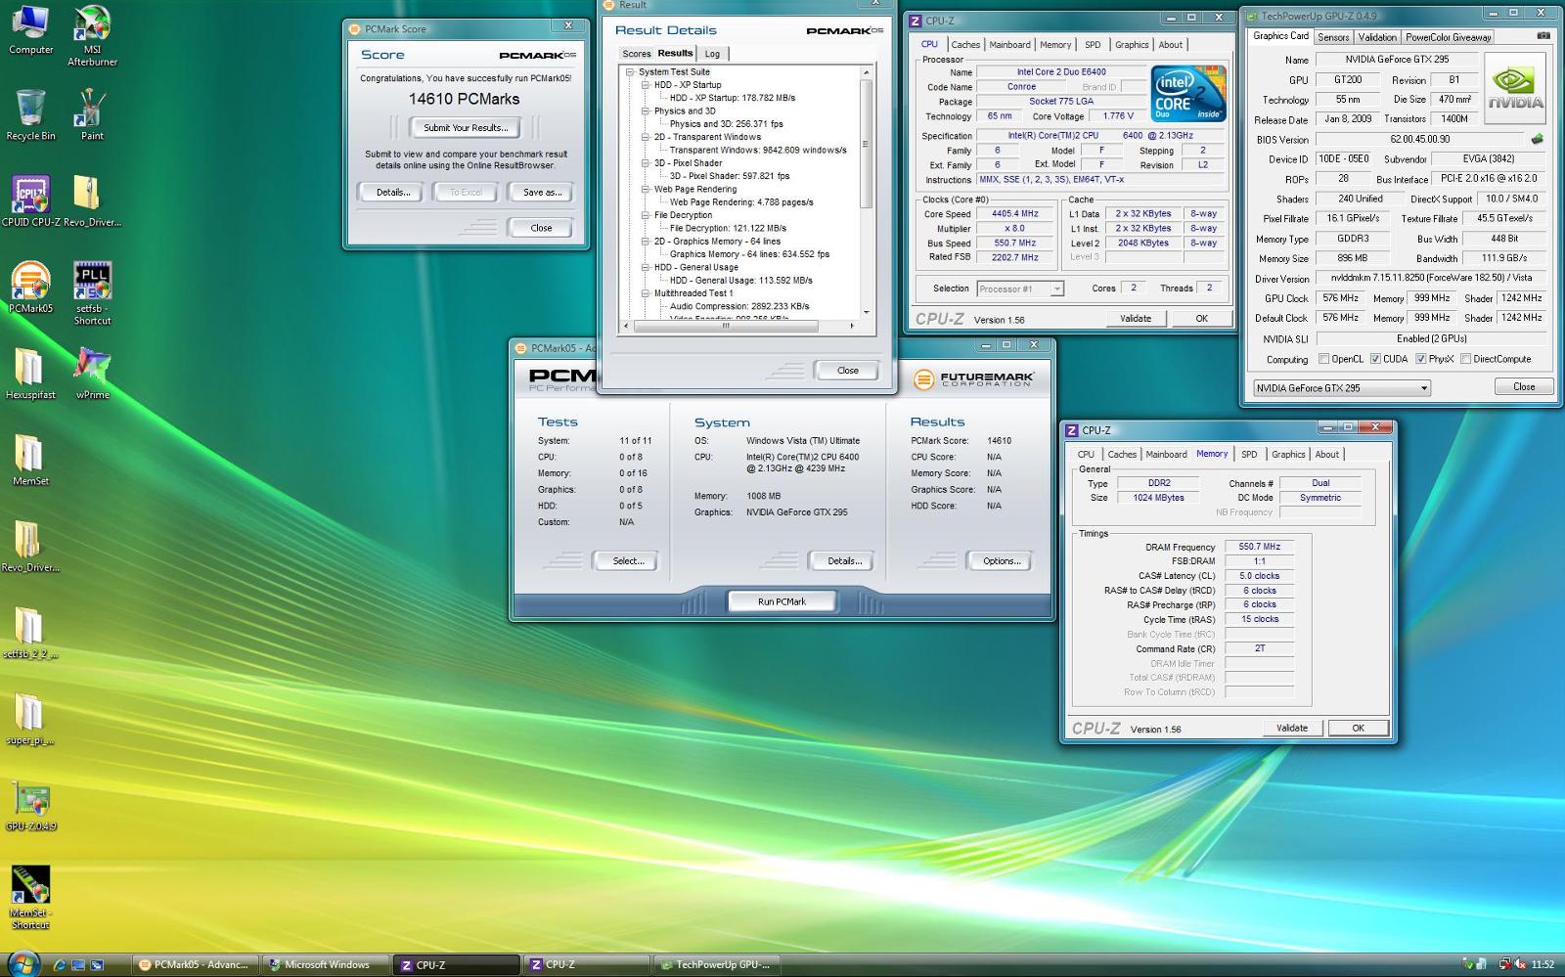This screenshot has width=1565, height=977.
Task: Open the Recycle Bin icon
Action: point(30,115)
